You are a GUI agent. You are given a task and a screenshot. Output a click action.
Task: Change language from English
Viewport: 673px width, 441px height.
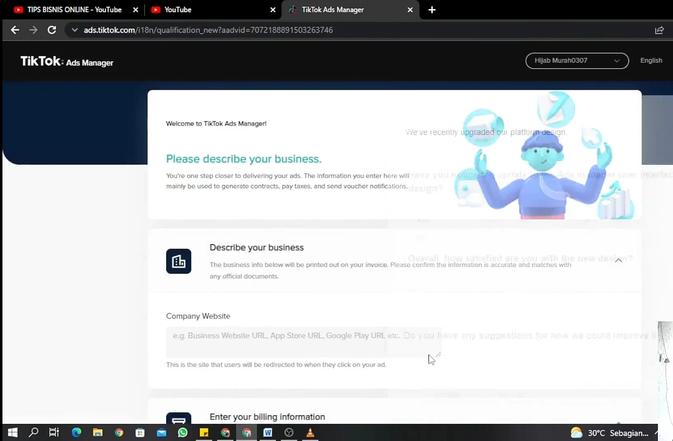click(651, 60)
